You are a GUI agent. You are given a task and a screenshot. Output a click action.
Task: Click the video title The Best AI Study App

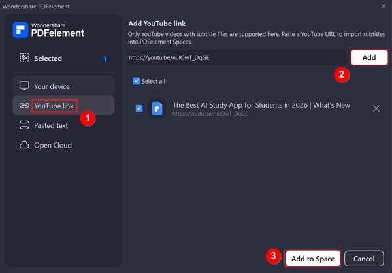[x=261, y=105]
